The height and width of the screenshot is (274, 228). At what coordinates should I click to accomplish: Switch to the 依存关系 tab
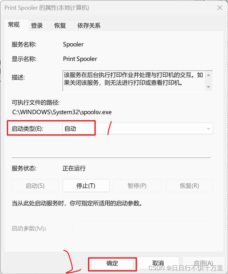89,25
